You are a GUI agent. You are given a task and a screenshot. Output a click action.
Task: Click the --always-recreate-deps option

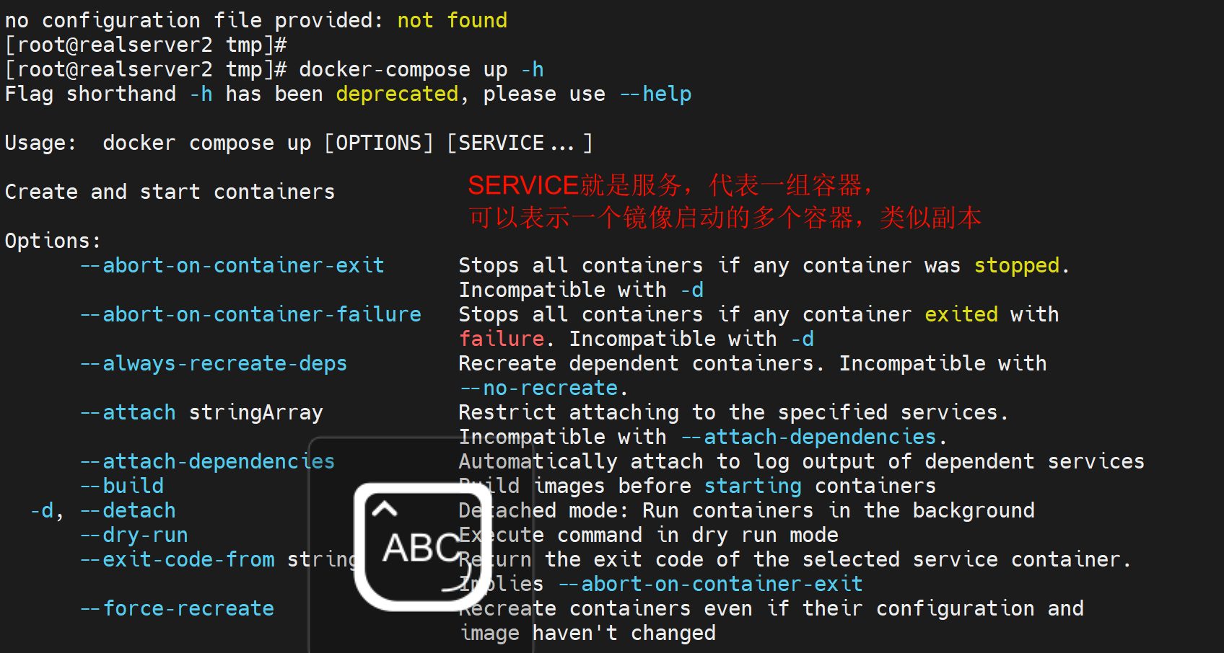click(x=213, y=363)
